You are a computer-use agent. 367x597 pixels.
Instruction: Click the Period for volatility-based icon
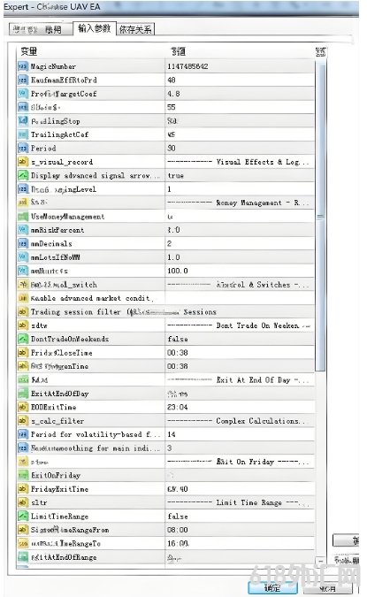point(23,434)
